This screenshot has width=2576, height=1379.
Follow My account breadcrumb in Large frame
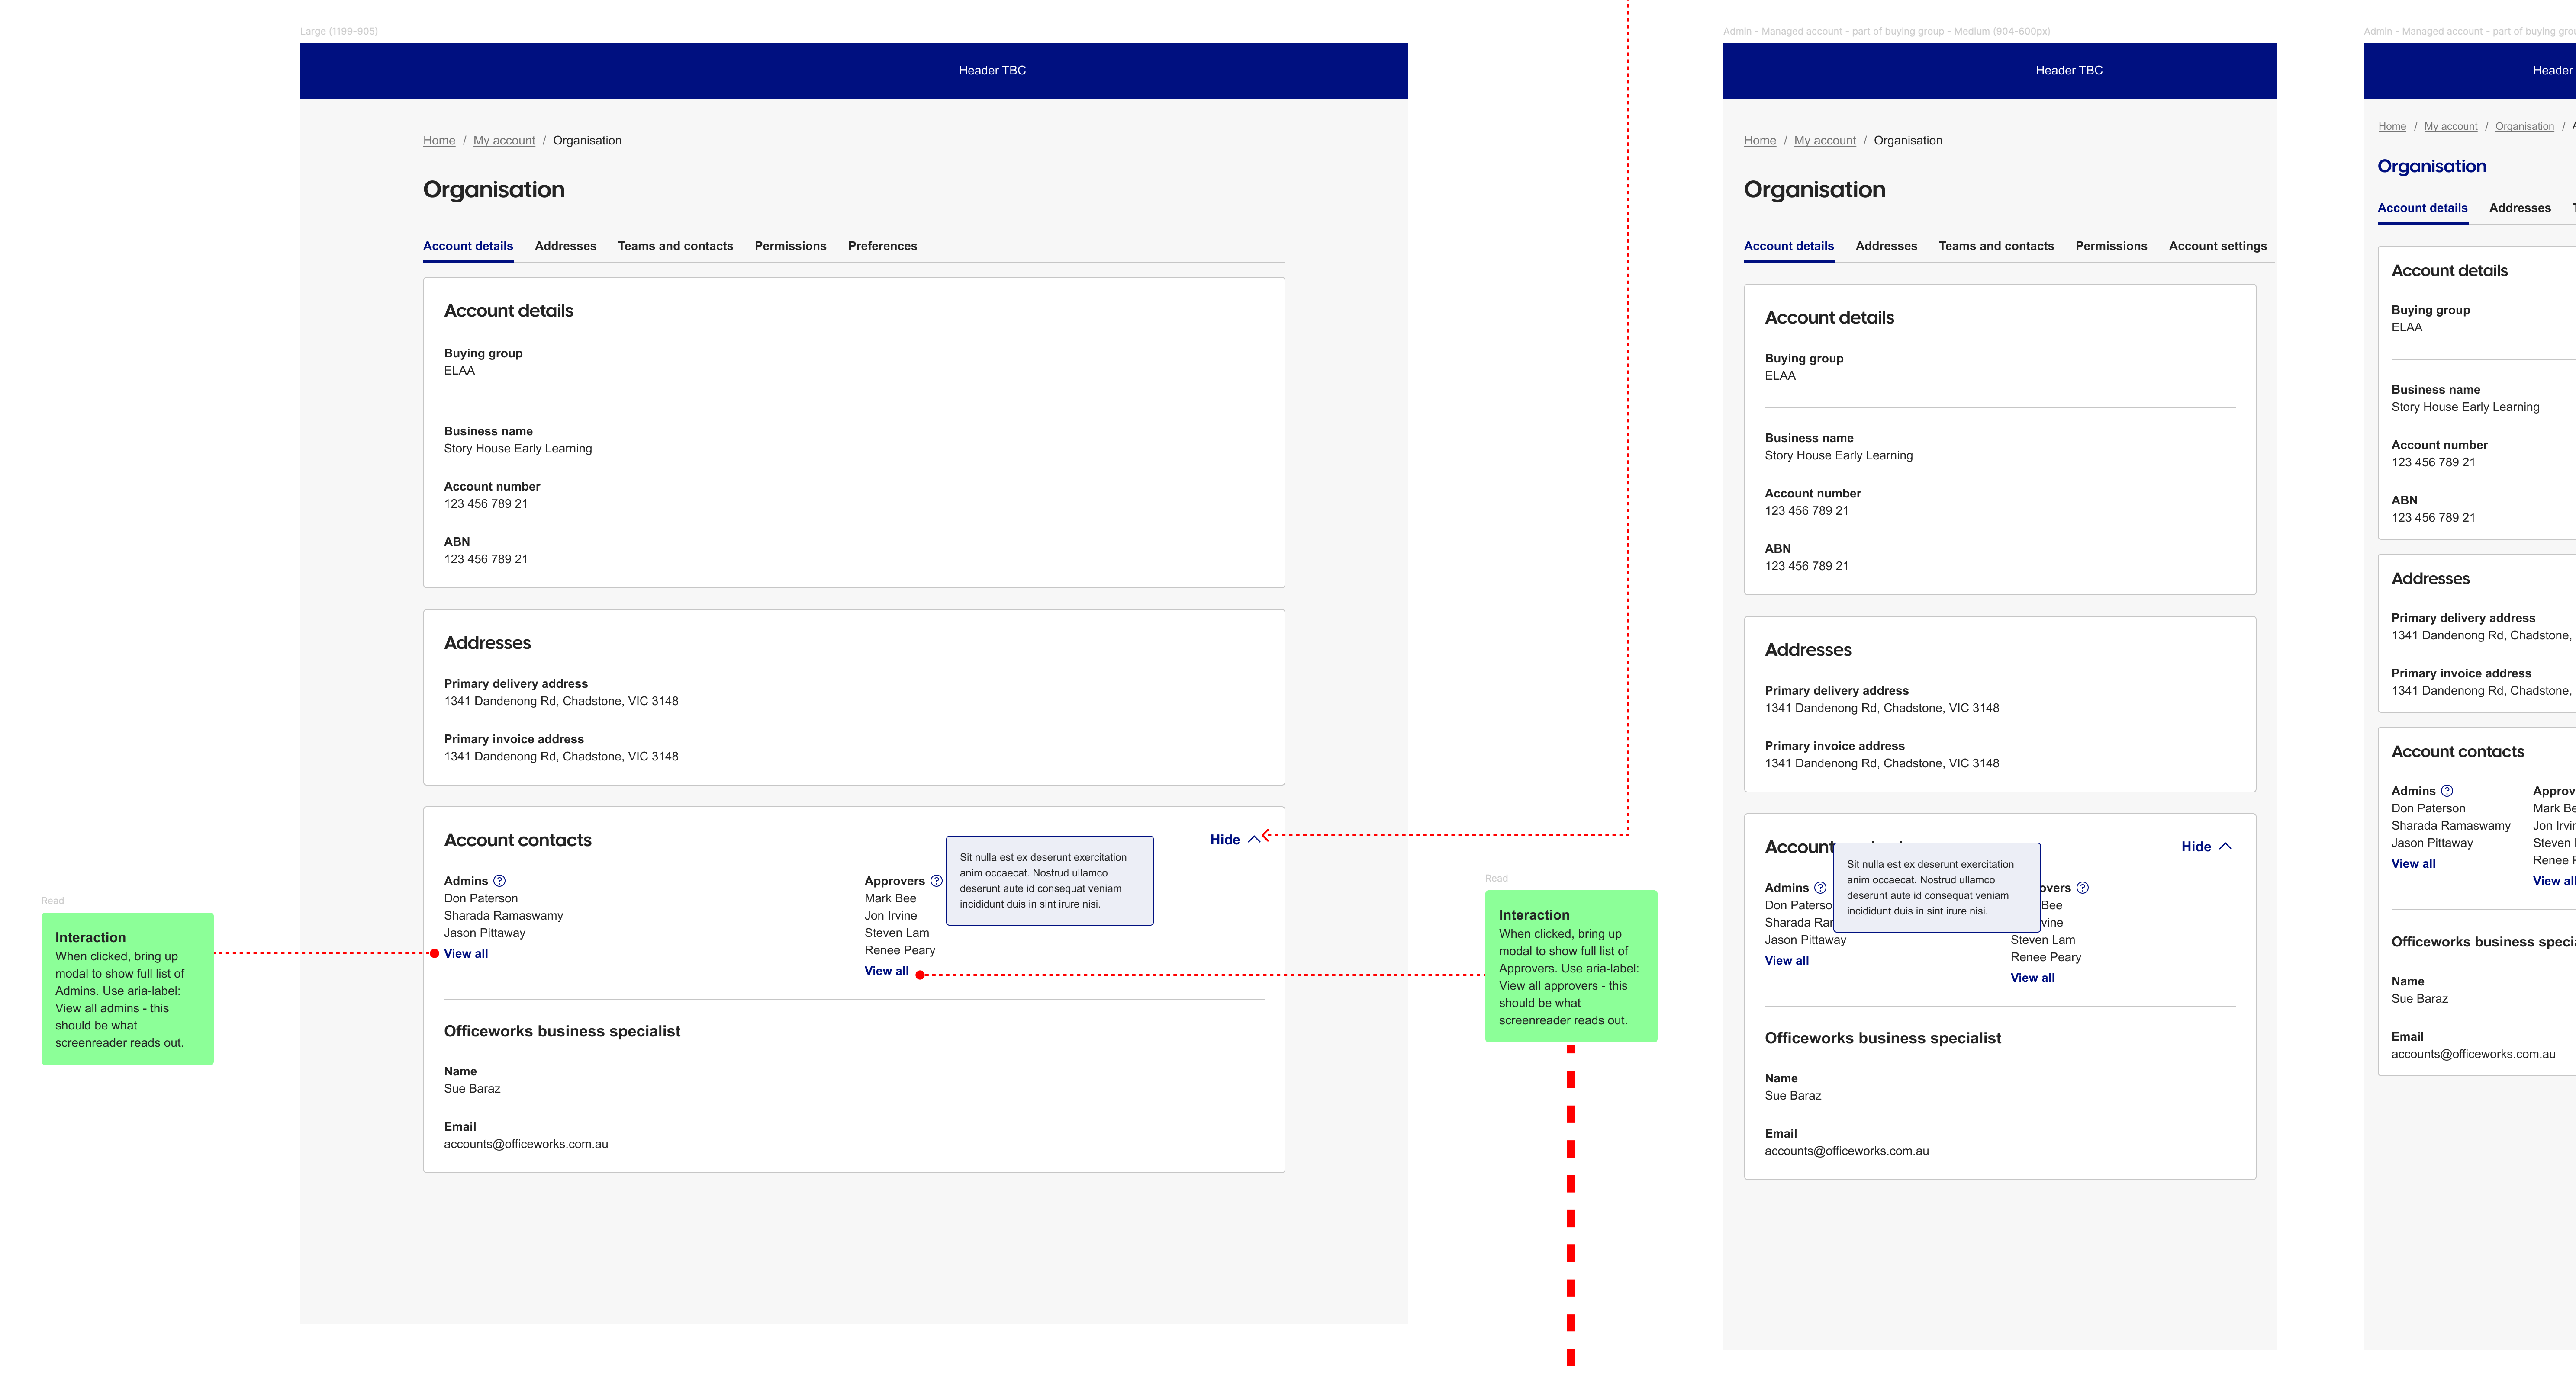[x=504, y=141]
